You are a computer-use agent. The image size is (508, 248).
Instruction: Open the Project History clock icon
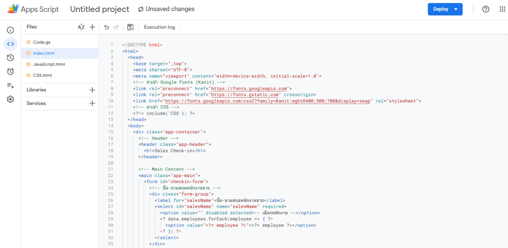tap(10, 58)
